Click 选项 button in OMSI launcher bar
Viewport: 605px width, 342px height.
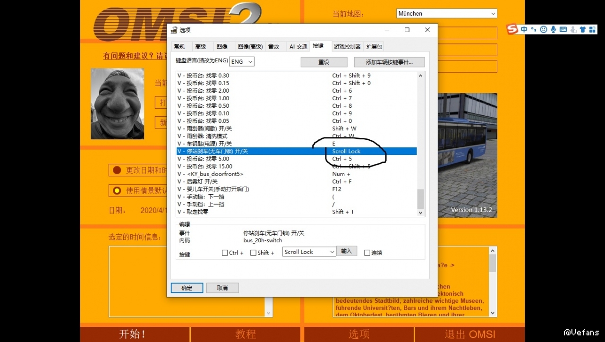[359, 334]
